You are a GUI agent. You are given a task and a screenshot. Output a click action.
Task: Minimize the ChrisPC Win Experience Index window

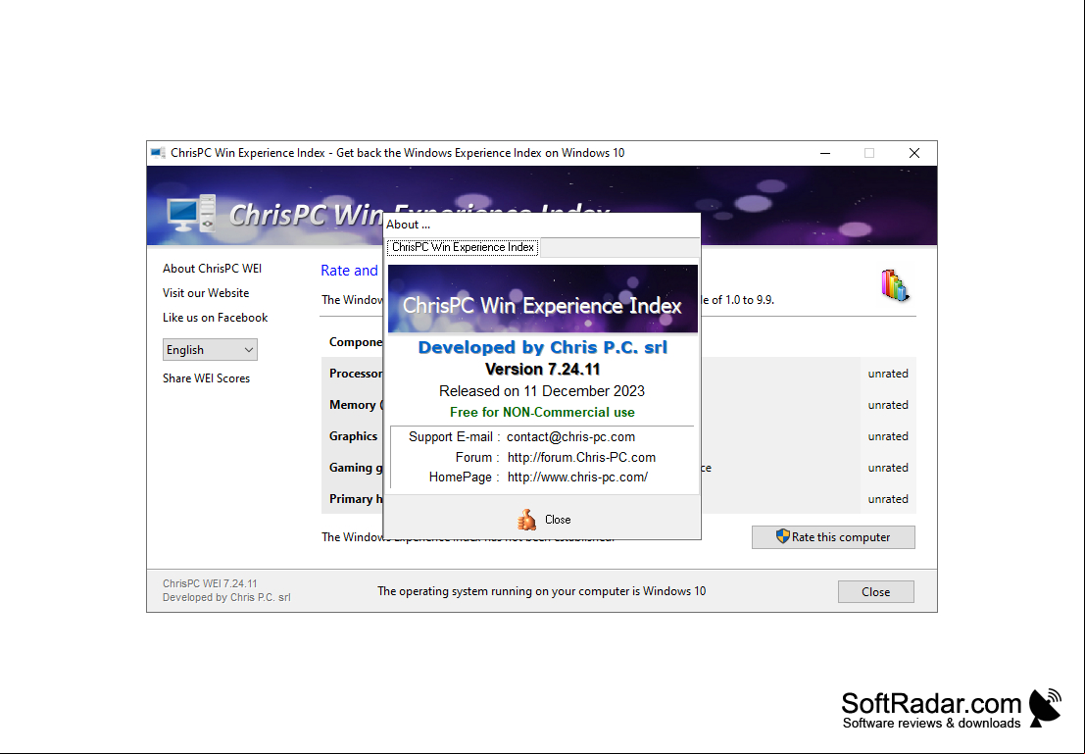coord(825,153)
